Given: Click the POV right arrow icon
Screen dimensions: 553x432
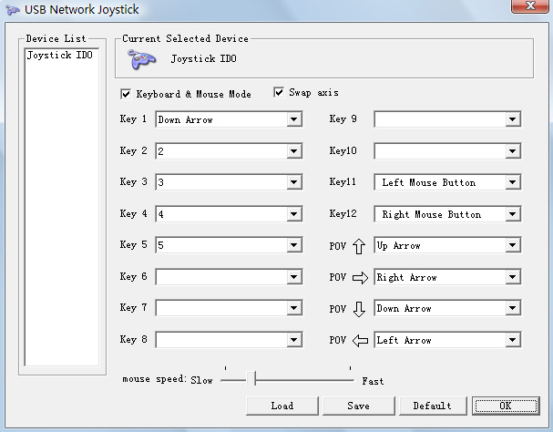Looking at the screenshot, I should click(360, 278).
